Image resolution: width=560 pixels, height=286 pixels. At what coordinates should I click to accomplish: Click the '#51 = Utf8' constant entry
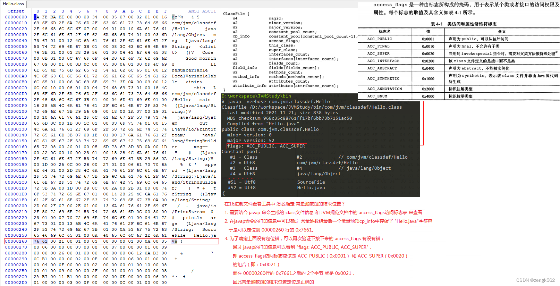click(x=242, y=182)
